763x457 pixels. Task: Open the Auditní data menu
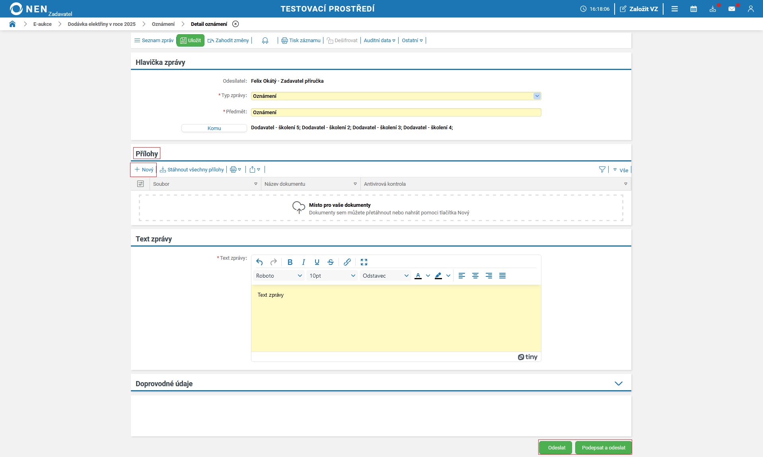click(x=379, y=41)
